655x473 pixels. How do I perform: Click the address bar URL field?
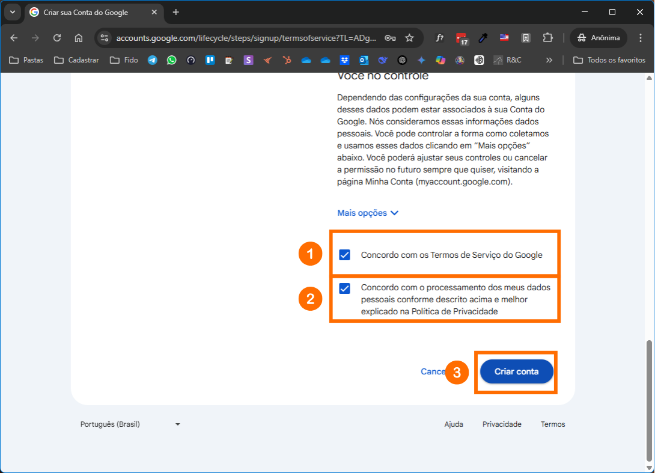(246, 38)
